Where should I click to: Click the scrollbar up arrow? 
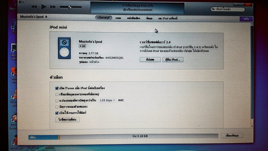[252, 24]
